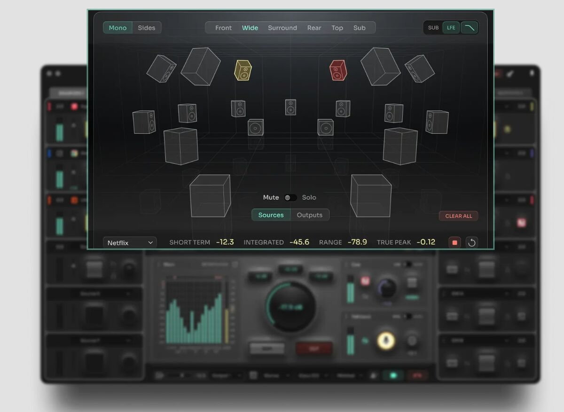Click the large green-ringed volume dial
Viewport: 564px width, 412px height.
tap(290, 307)
